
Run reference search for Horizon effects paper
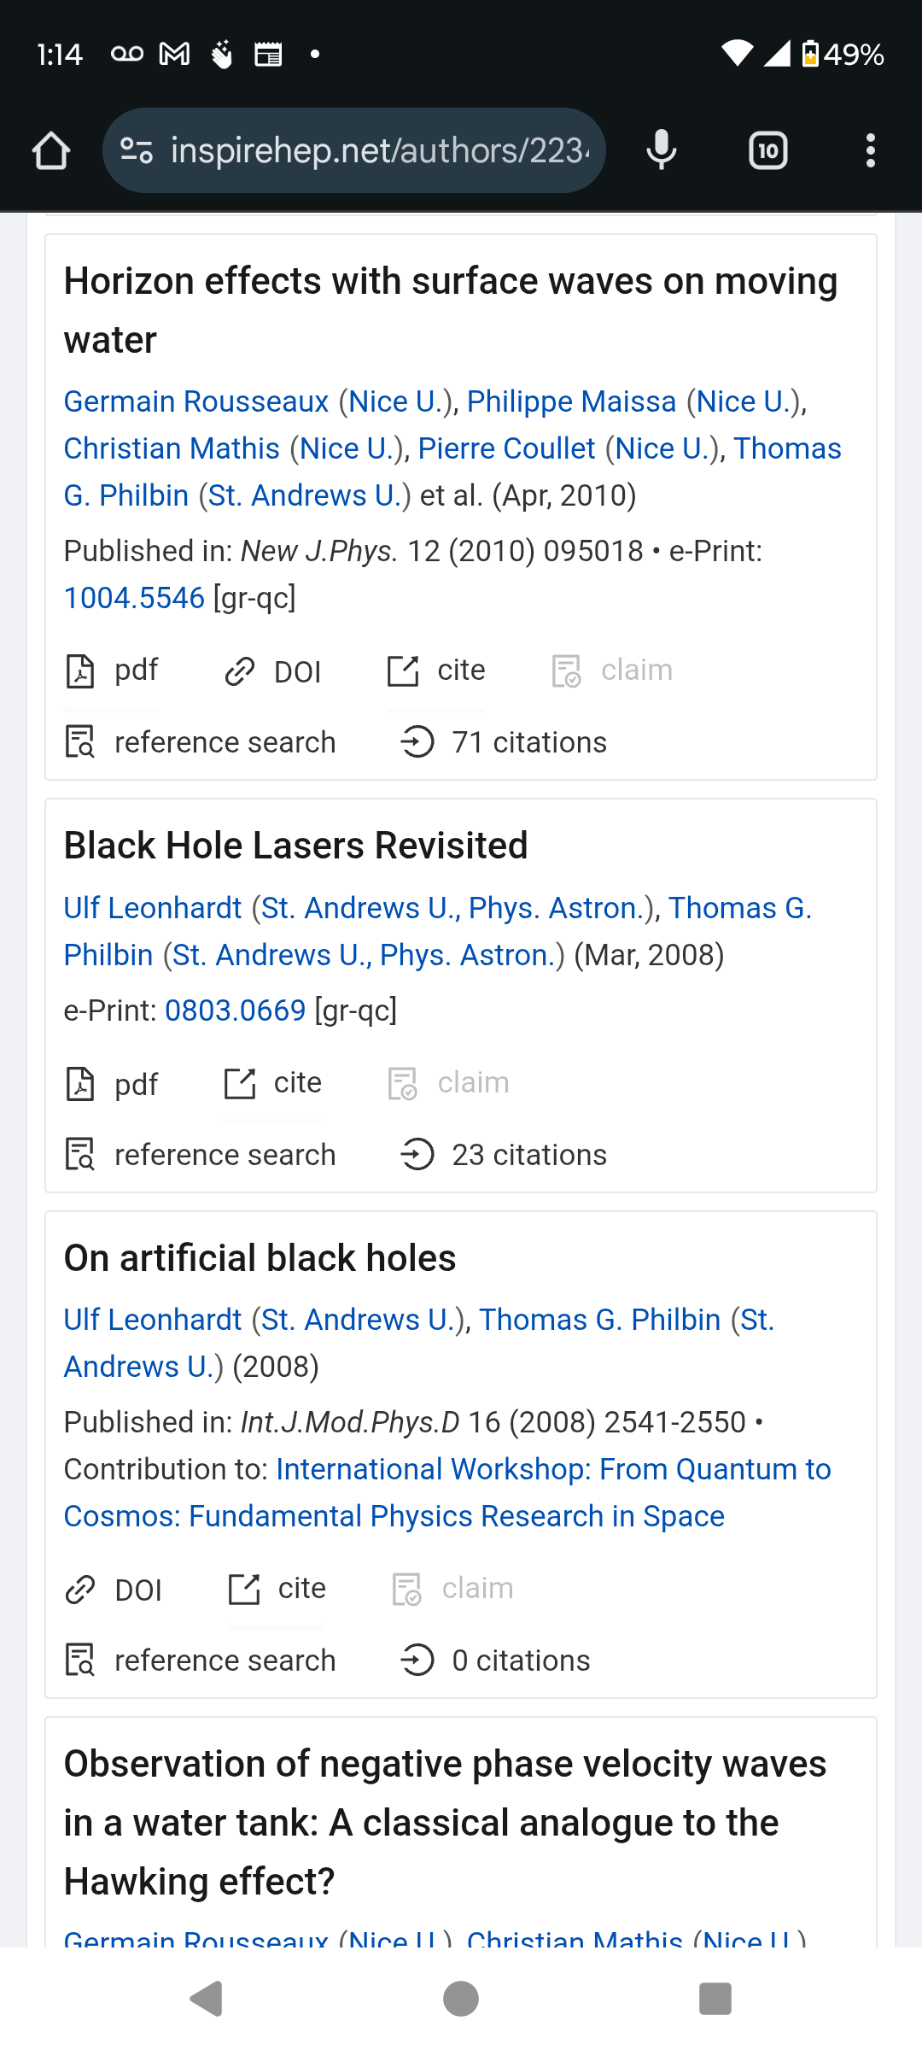(201, 742)
